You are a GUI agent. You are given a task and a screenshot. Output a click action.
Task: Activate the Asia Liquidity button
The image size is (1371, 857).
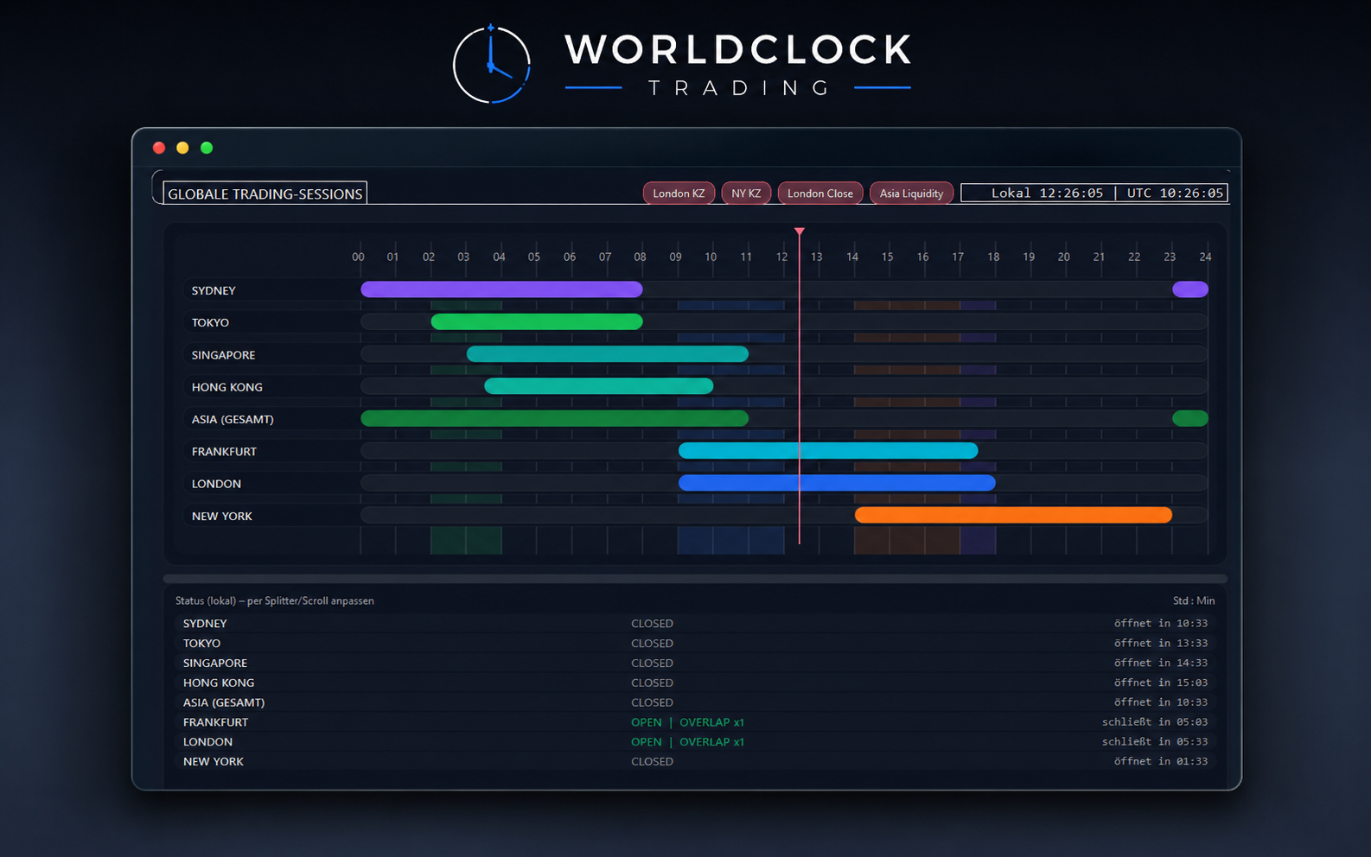[911, 194]
